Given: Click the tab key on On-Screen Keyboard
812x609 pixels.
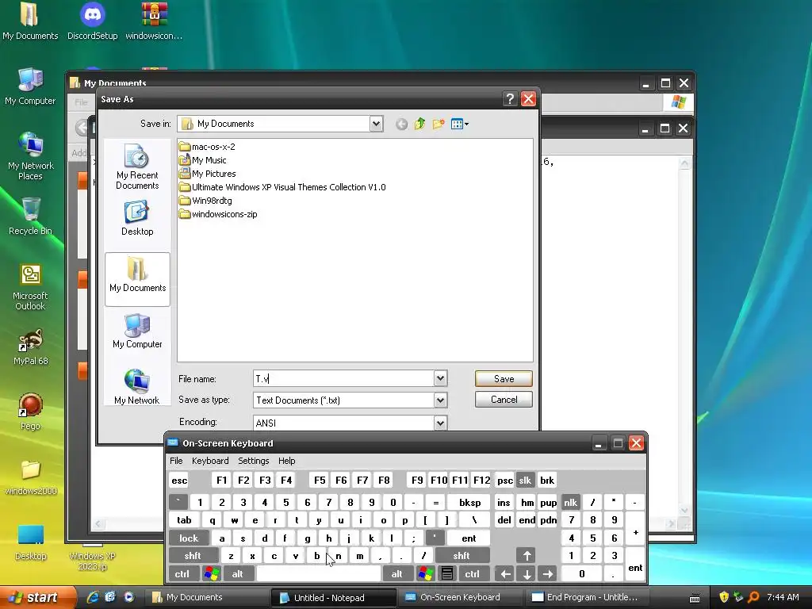Looking at the screenshot, I should pyautogui.click(x=184, y=520).
